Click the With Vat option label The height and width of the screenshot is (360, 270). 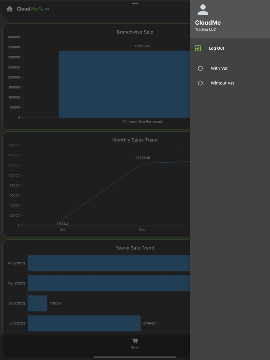point(219,69)
